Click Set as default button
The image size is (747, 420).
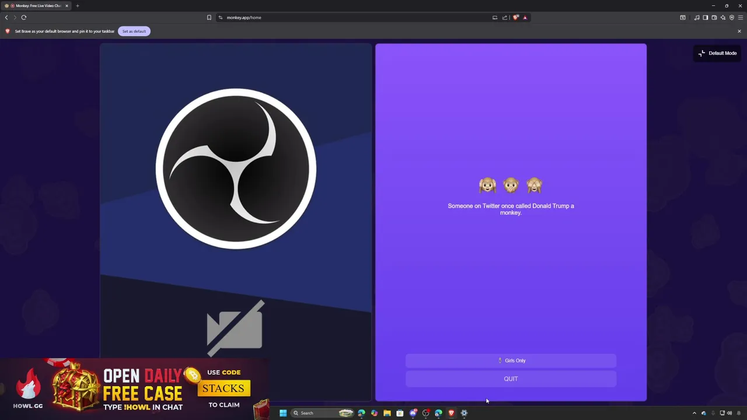134,31
